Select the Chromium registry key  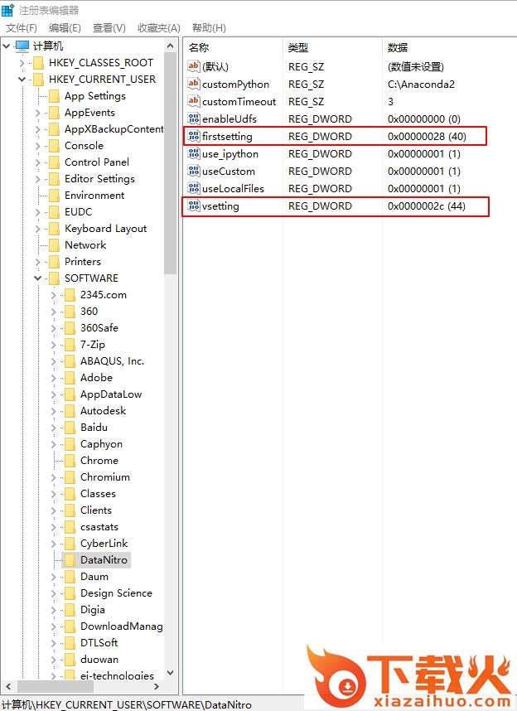tap(104, 476)
